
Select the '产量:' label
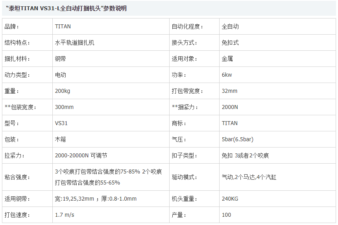coord(179,215)
